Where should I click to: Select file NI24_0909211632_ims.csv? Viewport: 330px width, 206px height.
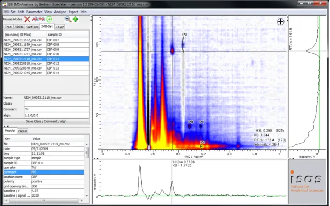pos(25,40)
